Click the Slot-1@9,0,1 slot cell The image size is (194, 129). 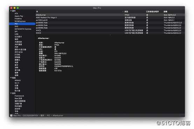169,20
